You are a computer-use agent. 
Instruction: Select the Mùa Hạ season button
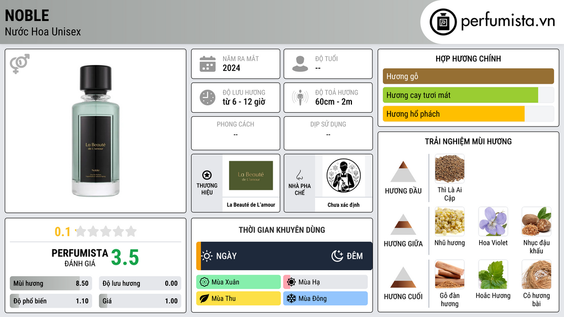click(326, 282)
